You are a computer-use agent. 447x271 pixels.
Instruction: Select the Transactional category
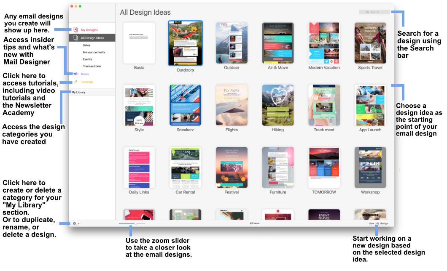click(92, 66)
